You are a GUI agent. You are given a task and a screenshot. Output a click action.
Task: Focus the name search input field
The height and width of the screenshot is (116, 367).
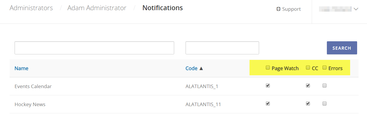pos(94,48)
